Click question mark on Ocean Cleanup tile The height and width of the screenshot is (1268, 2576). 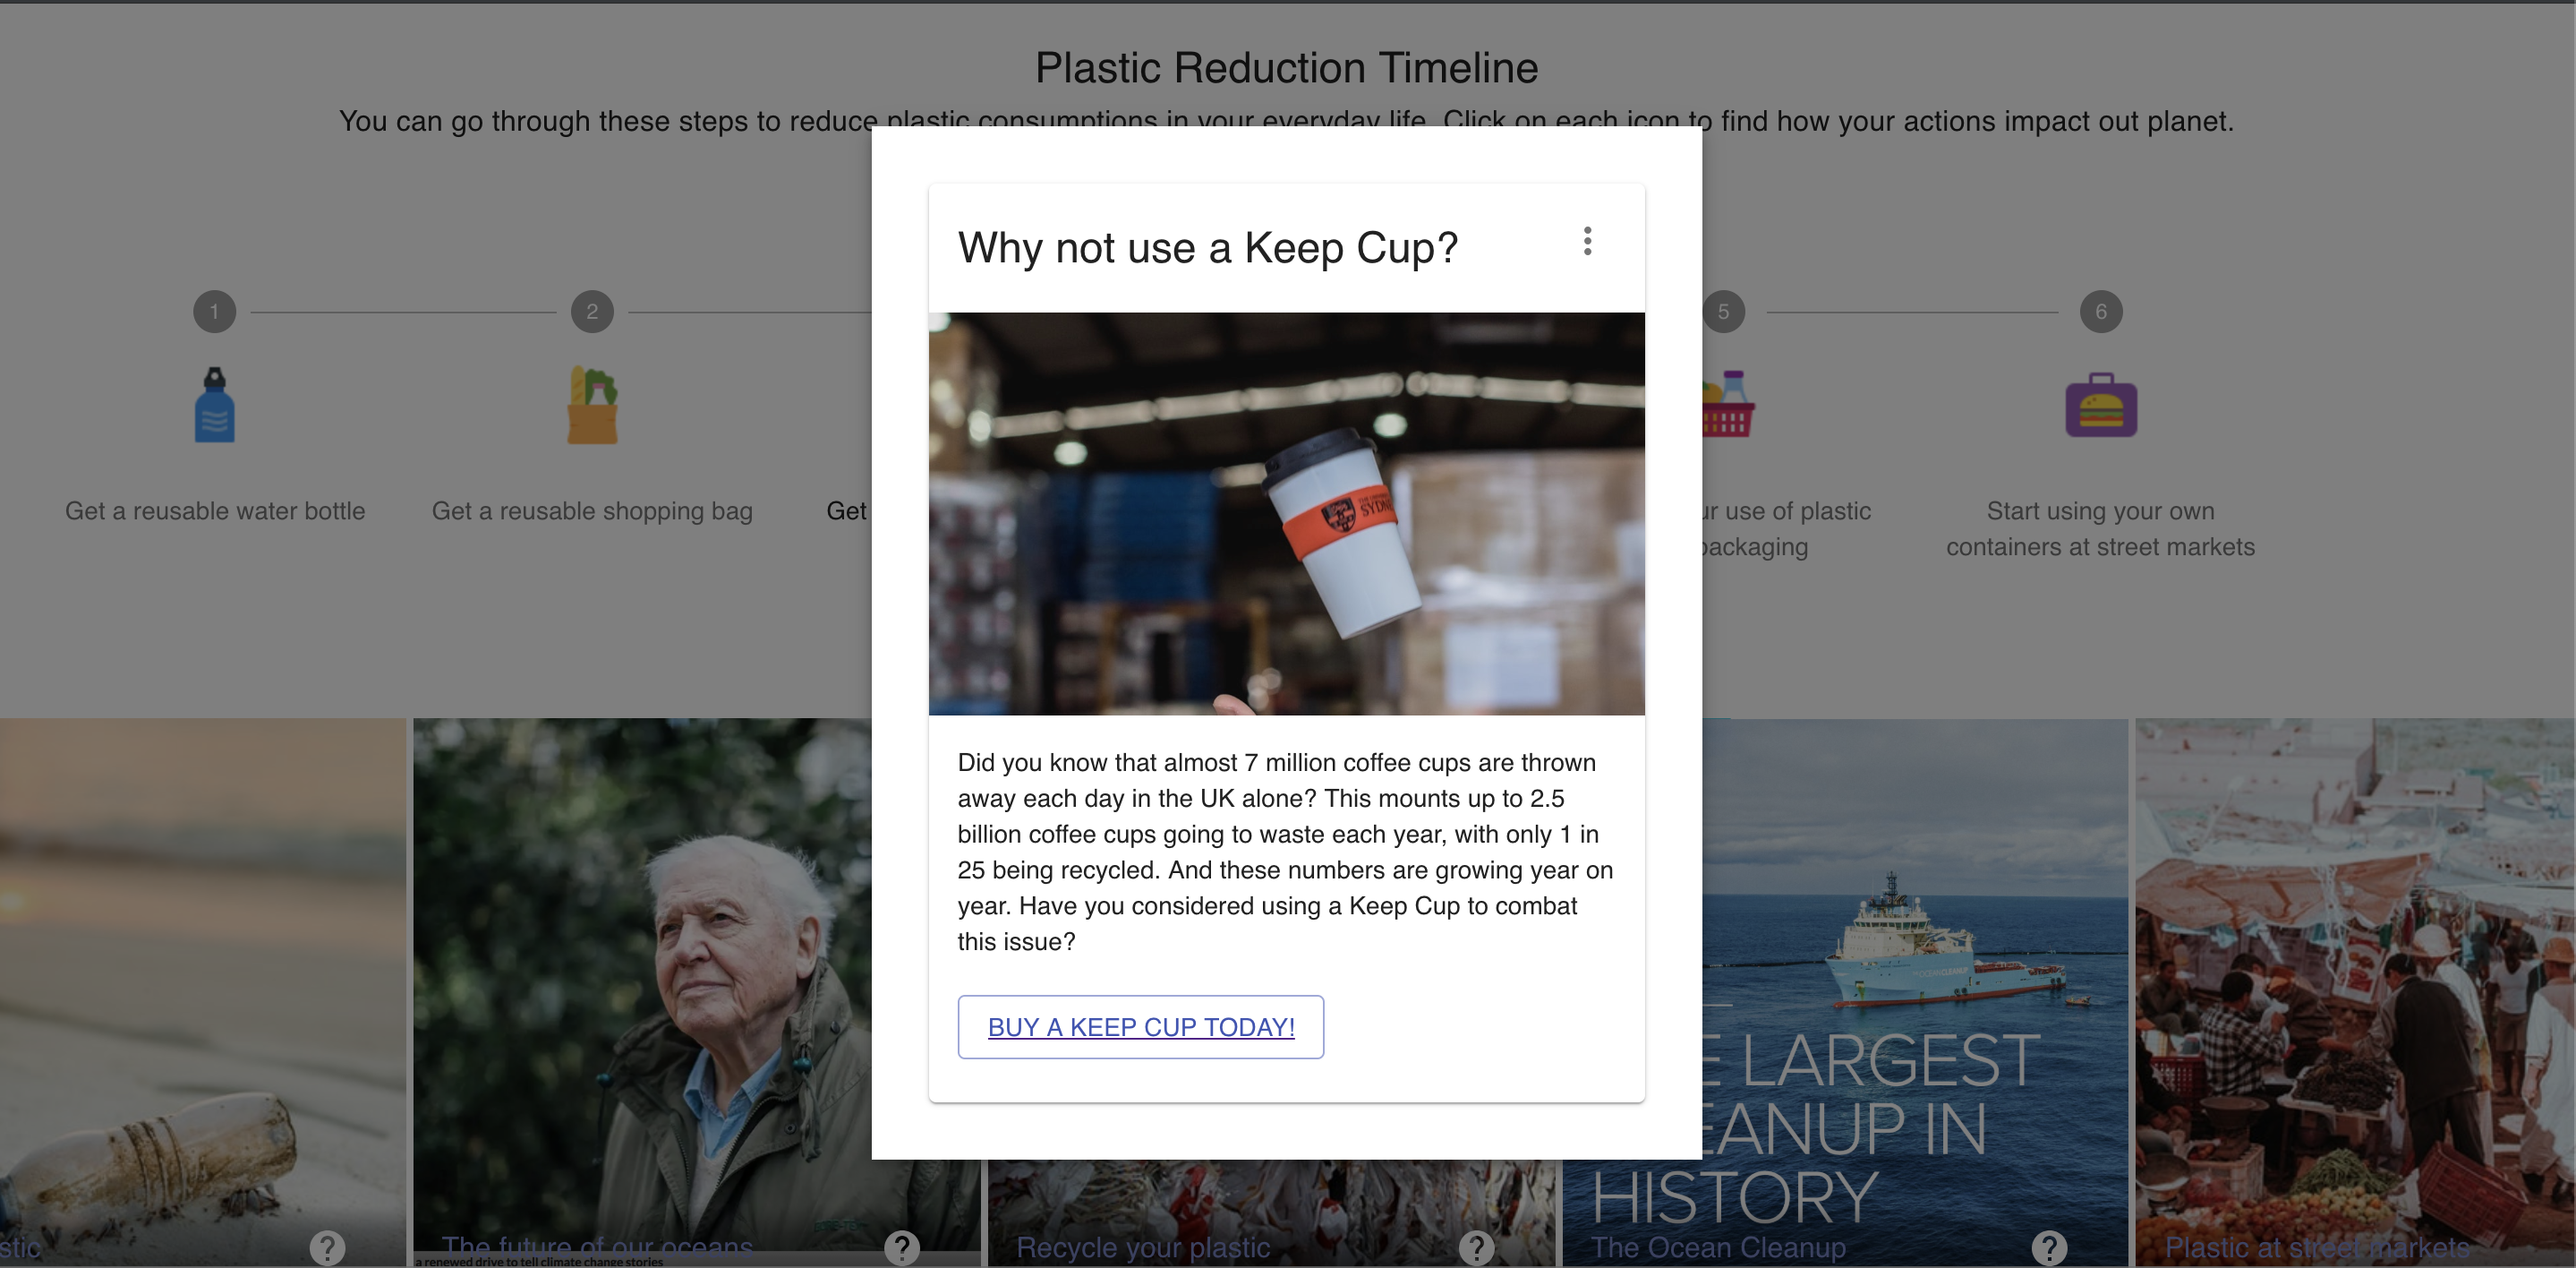[2049, 1247]
